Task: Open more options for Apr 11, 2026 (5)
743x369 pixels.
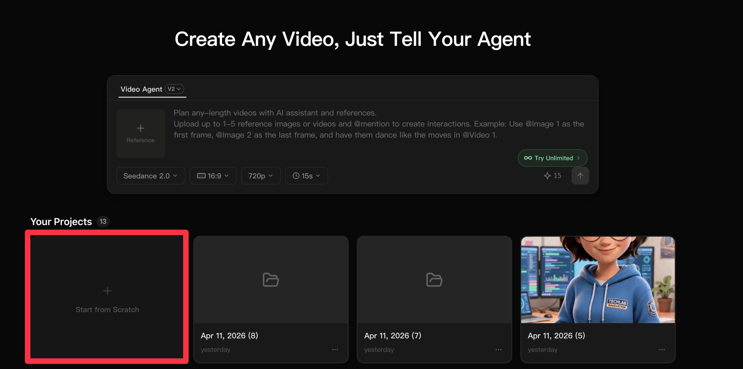Action: pos(662,350)
